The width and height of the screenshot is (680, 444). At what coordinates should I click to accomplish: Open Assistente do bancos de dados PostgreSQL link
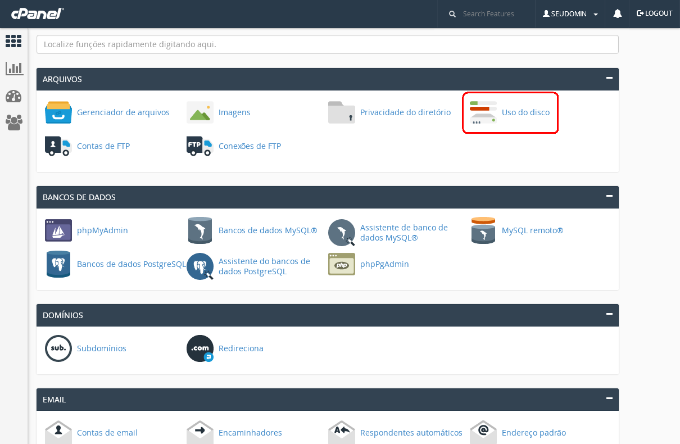[264, 266]
